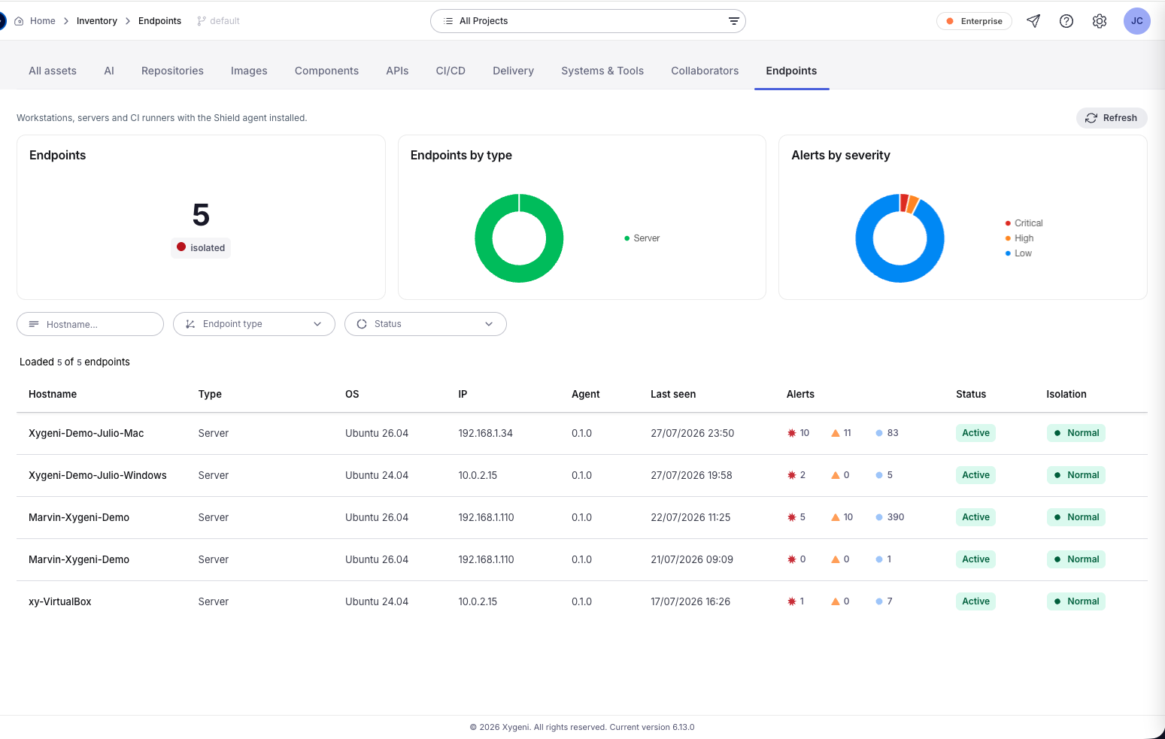Click Marvin-Xygeni-Demo last seen 21/07/2026 09:09
This screenshot has width=1165, height=739.
[x=692, y=559]
